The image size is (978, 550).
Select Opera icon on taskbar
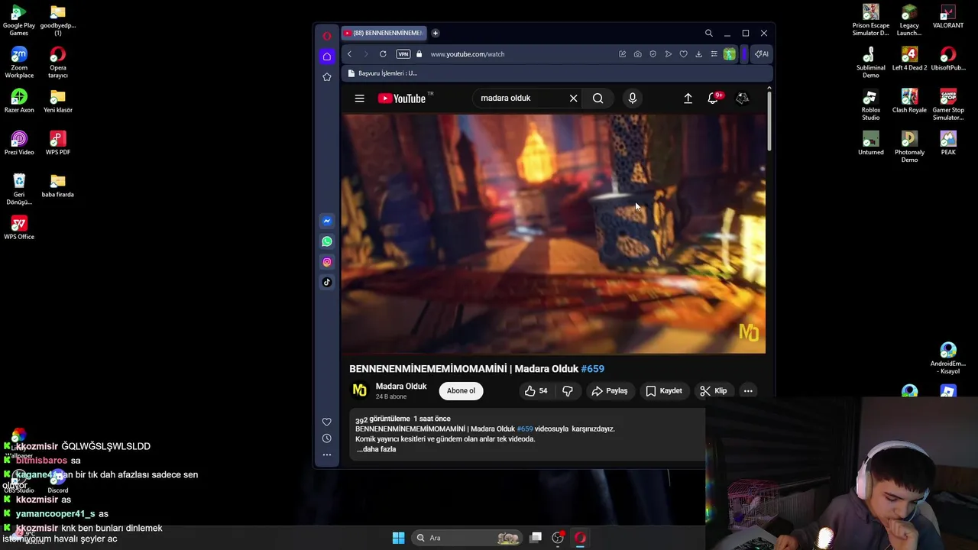(580, 538)
